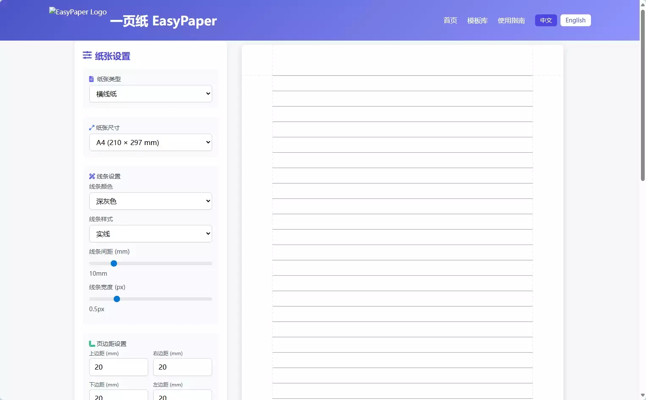The width and height of the screenshot is (646, 400).
Task: Click the 线条宽度 (px) label
Action: coord(107,287)
